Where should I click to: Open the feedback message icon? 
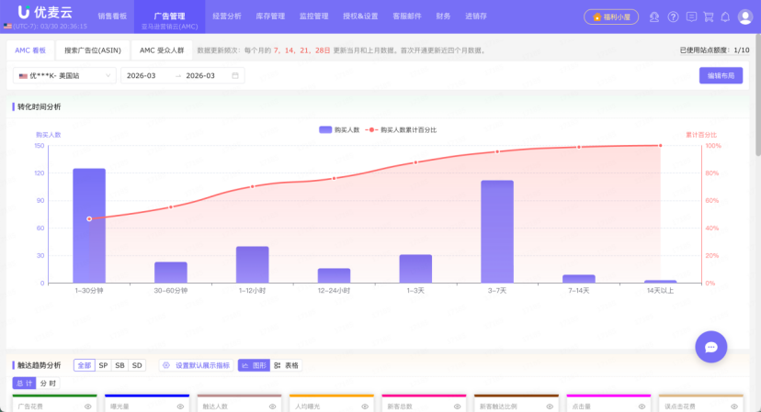690,17
